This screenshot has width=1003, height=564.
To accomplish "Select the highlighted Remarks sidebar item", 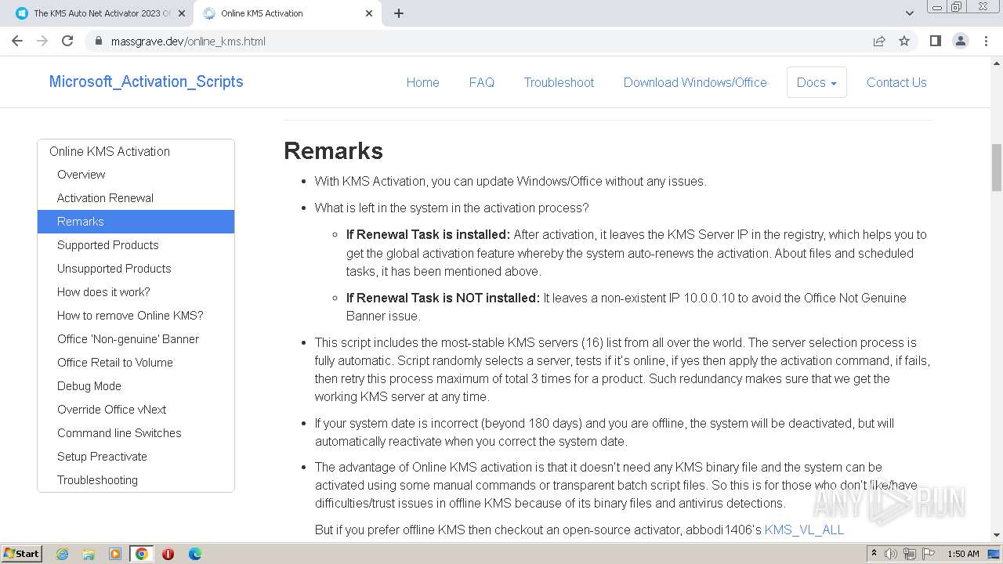I will coord(136,222).
